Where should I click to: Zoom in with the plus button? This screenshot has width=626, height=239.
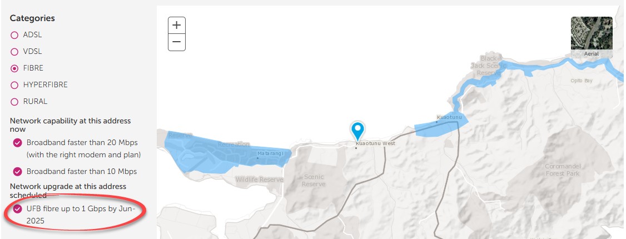point(176,26)
